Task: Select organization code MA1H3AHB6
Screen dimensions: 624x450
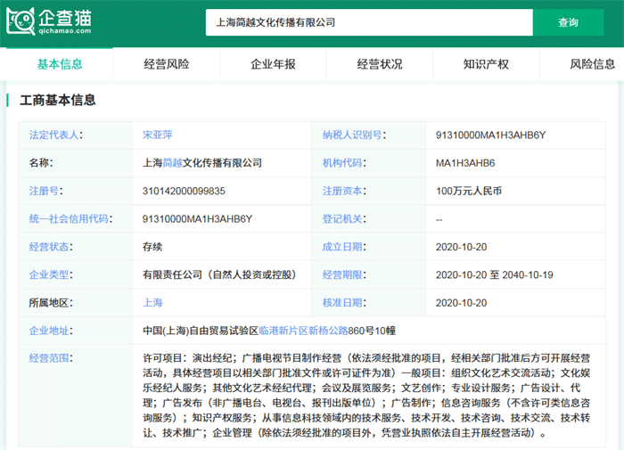Action: 465,163
